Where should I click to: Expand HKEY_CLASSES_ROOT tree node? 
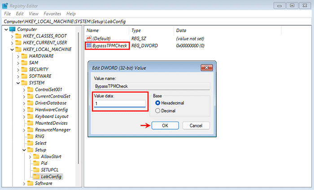(x=12, y=36)
